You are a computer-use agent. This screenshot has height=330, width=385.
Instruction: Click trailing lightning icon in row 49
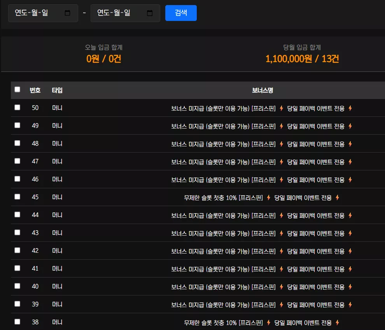(350, 126)
